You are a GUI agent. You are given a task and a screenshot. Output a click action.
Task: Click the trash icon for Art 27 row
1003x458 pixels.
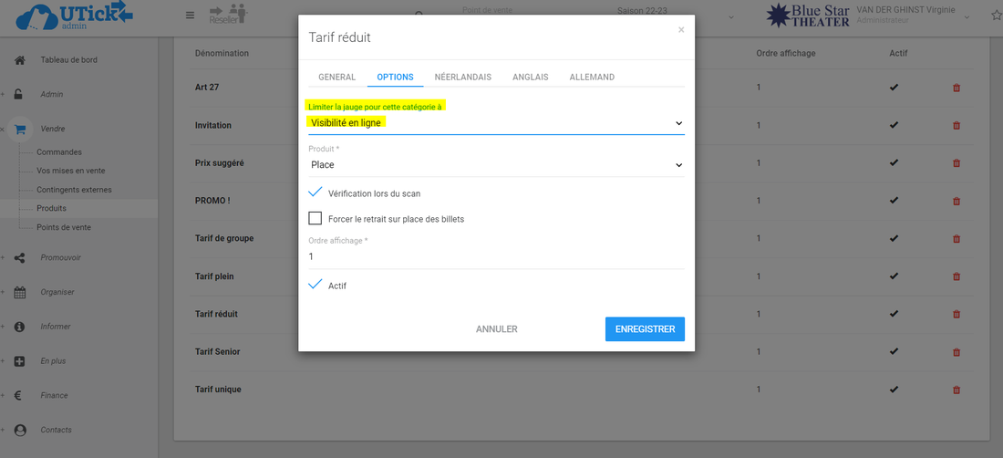pyautogui.click(x=956, y=88)
